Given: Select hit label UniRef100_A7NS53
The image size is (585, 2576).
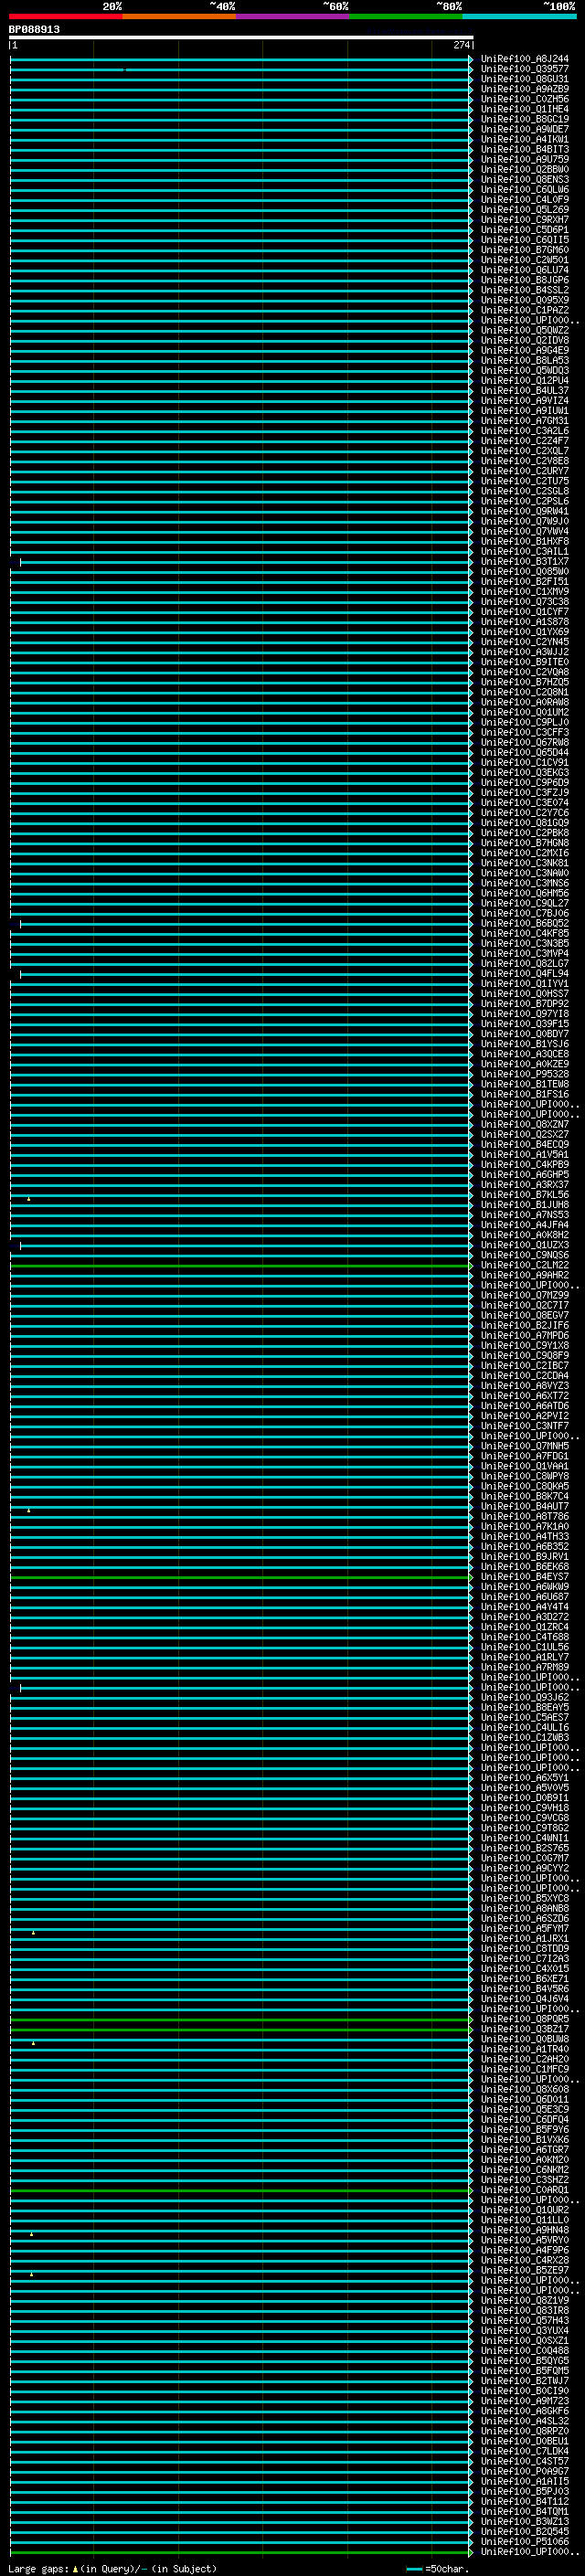Looking at the screenshot, I should [525, 1215].
